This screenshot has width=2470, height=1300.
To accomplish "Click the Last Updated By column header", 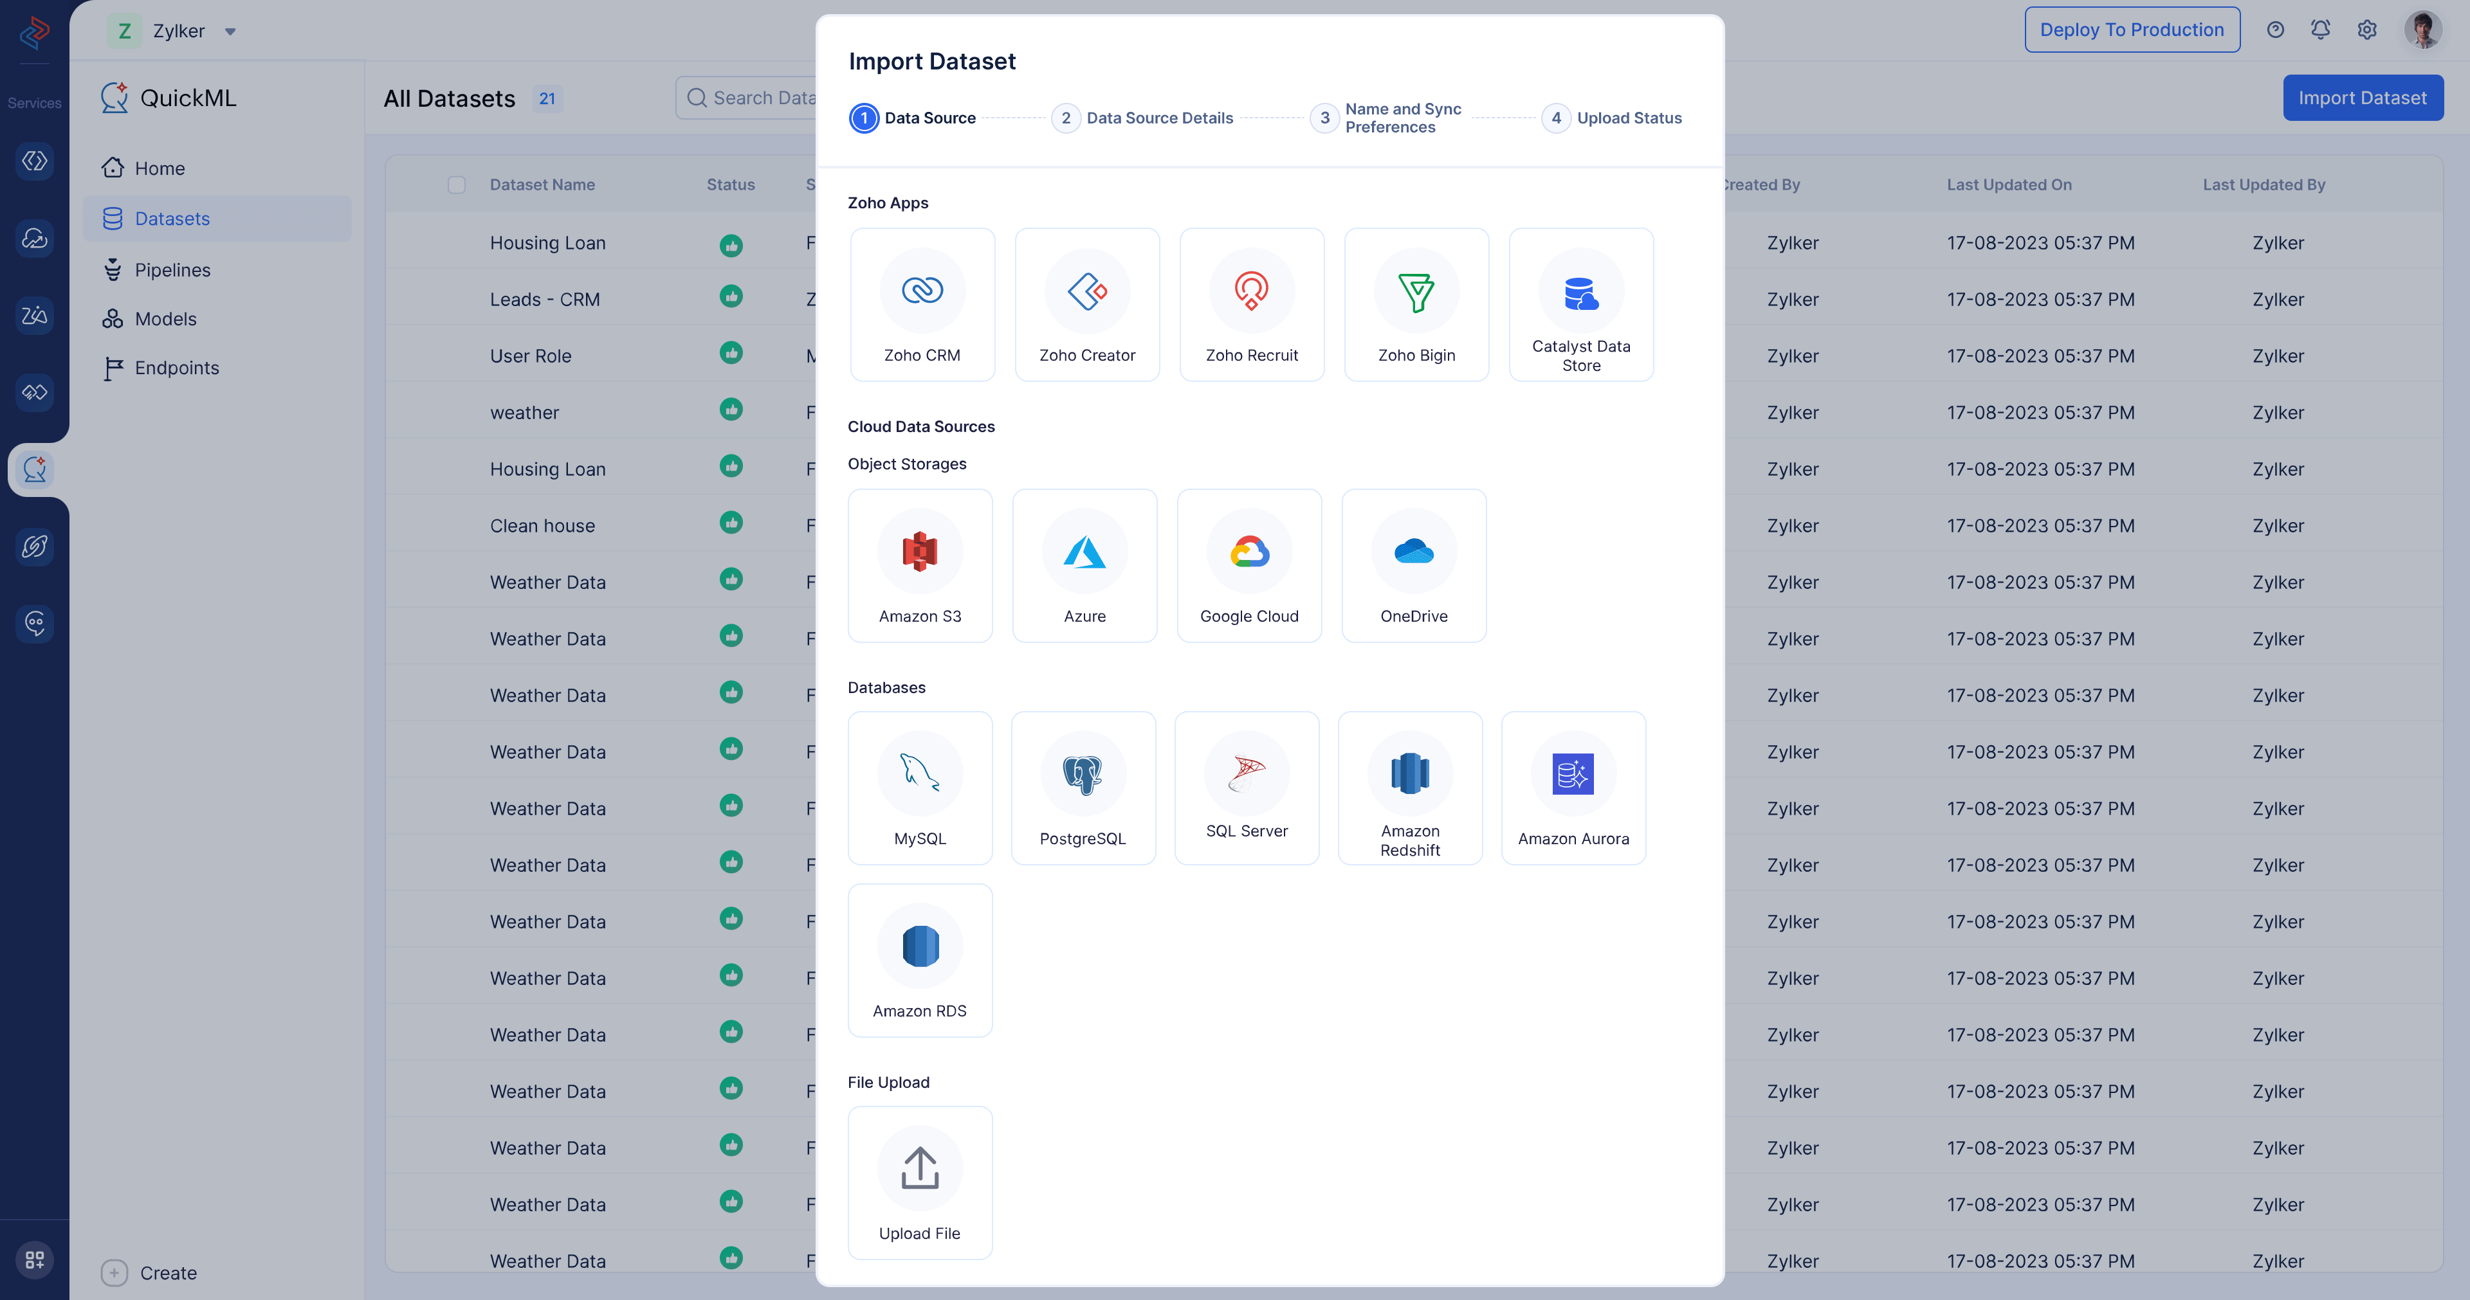I will (2264, 184).
